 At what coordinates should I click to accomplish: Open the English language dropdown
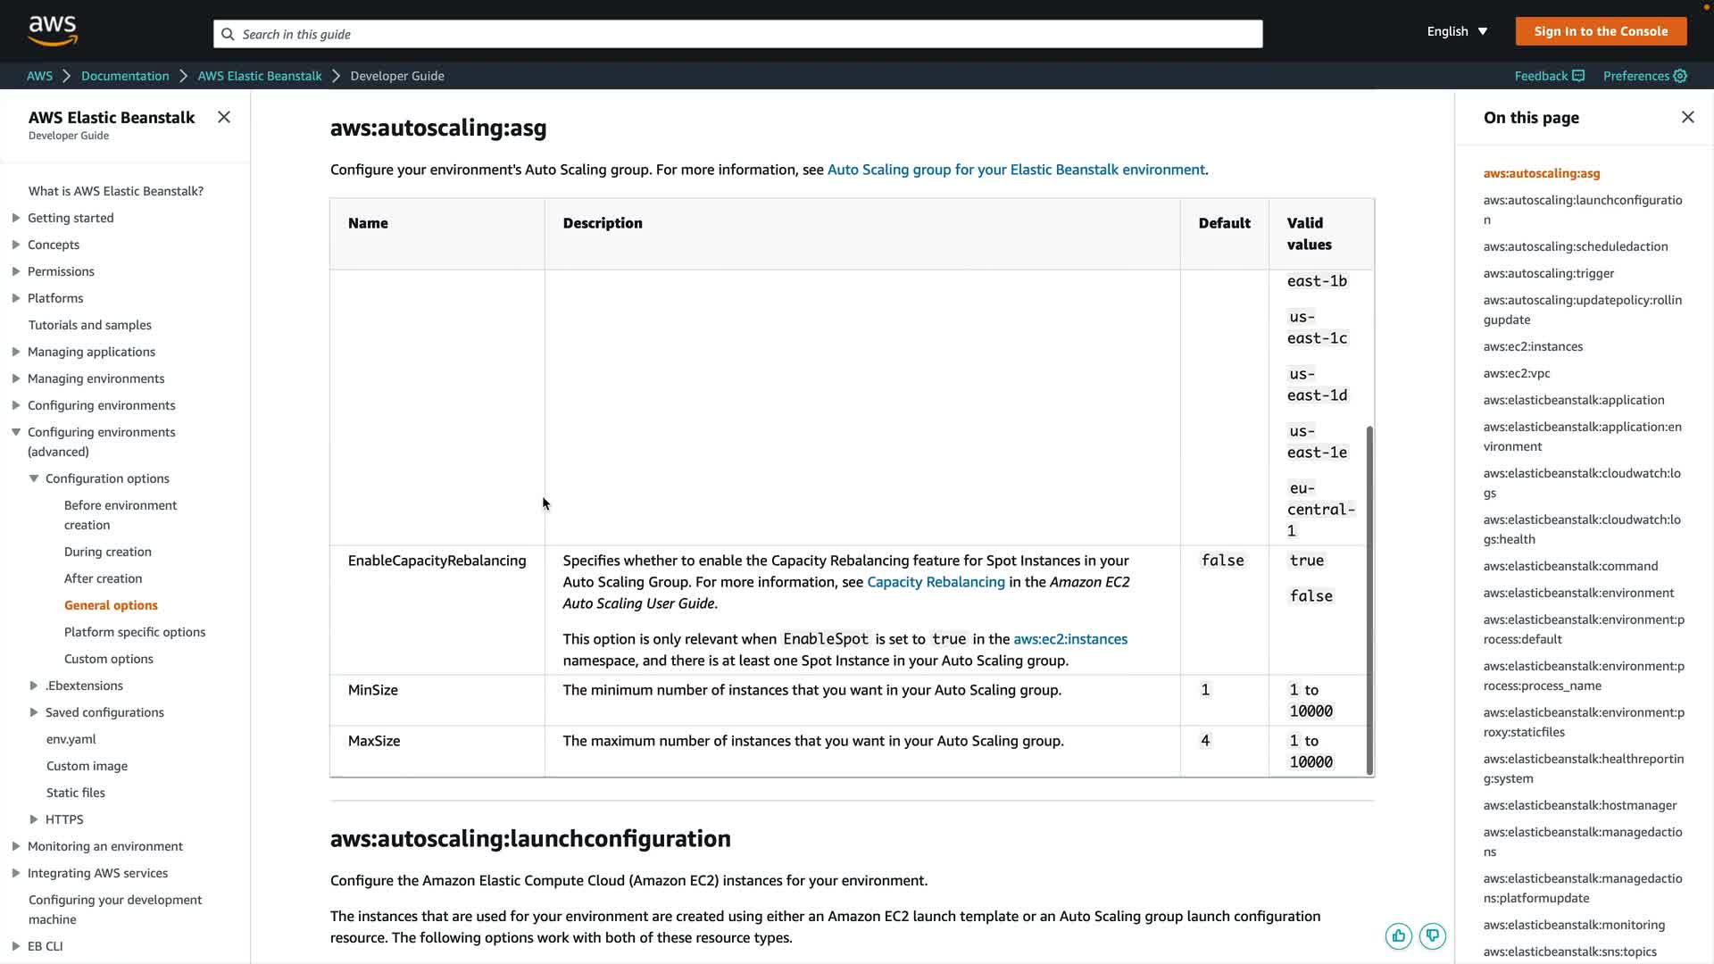click(1457, 31)
